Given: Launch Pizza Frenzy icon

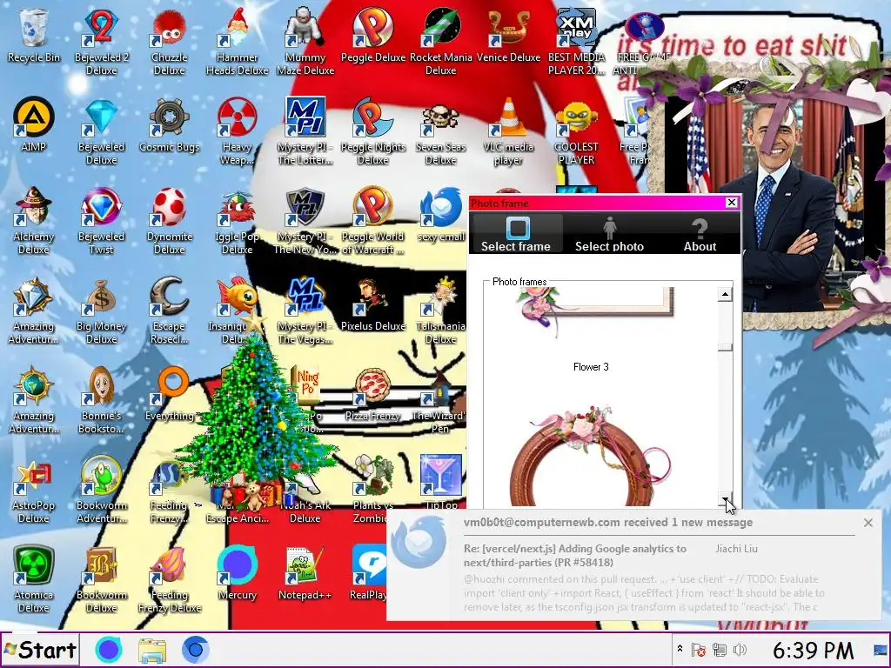Looking at the screenshot, I should point(372,394).
